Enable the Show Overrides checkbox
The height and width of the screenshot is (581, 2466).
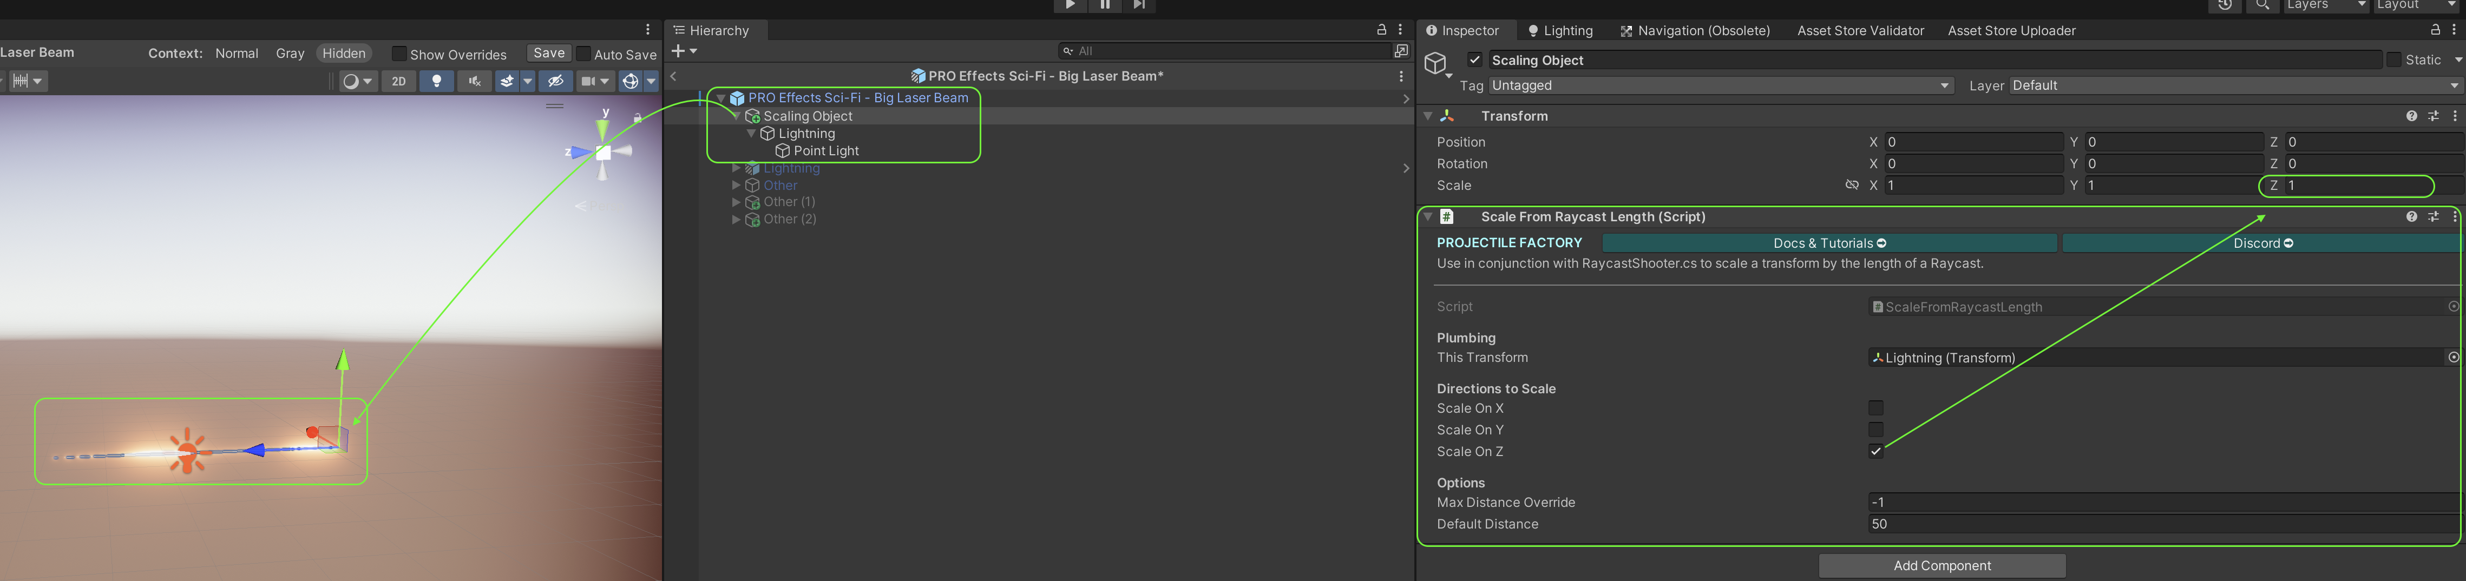point(399,54)
